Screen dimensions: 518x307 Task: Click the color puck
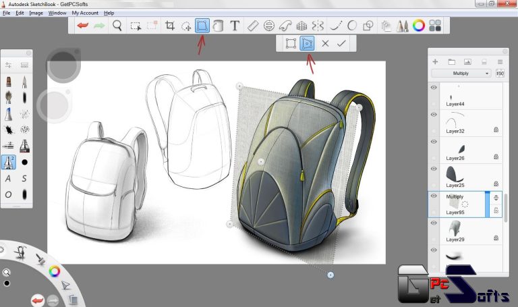pyautogui.click(x=54, y=105)
